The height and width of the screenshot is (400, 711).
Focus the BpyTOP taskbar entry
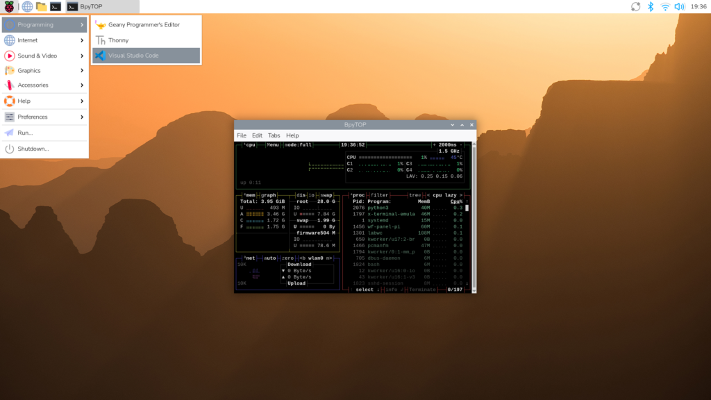coord(102,6)
